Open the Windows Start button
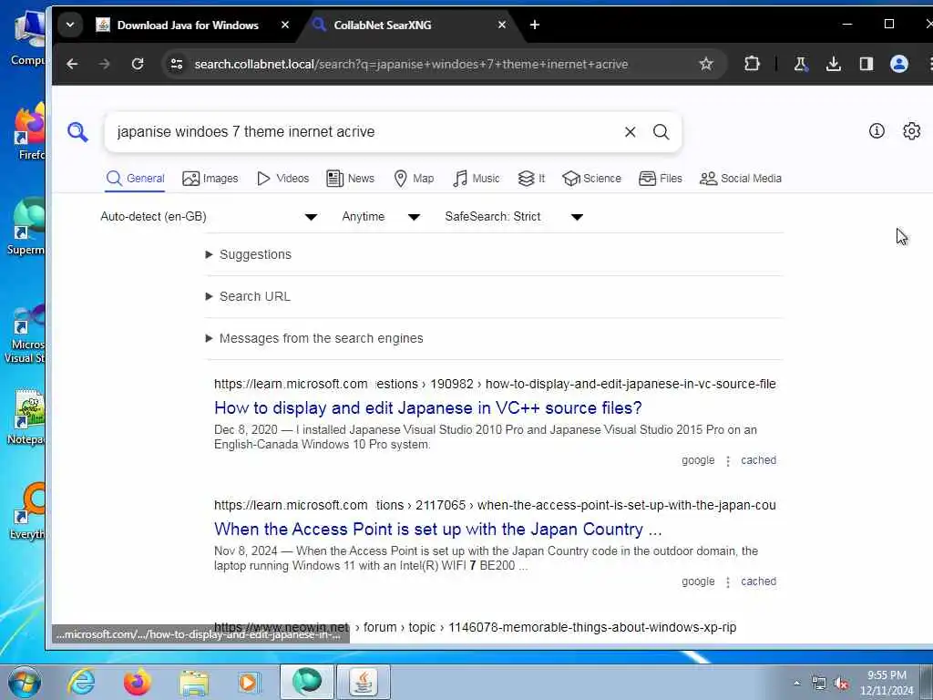 (x=25, y=682)
